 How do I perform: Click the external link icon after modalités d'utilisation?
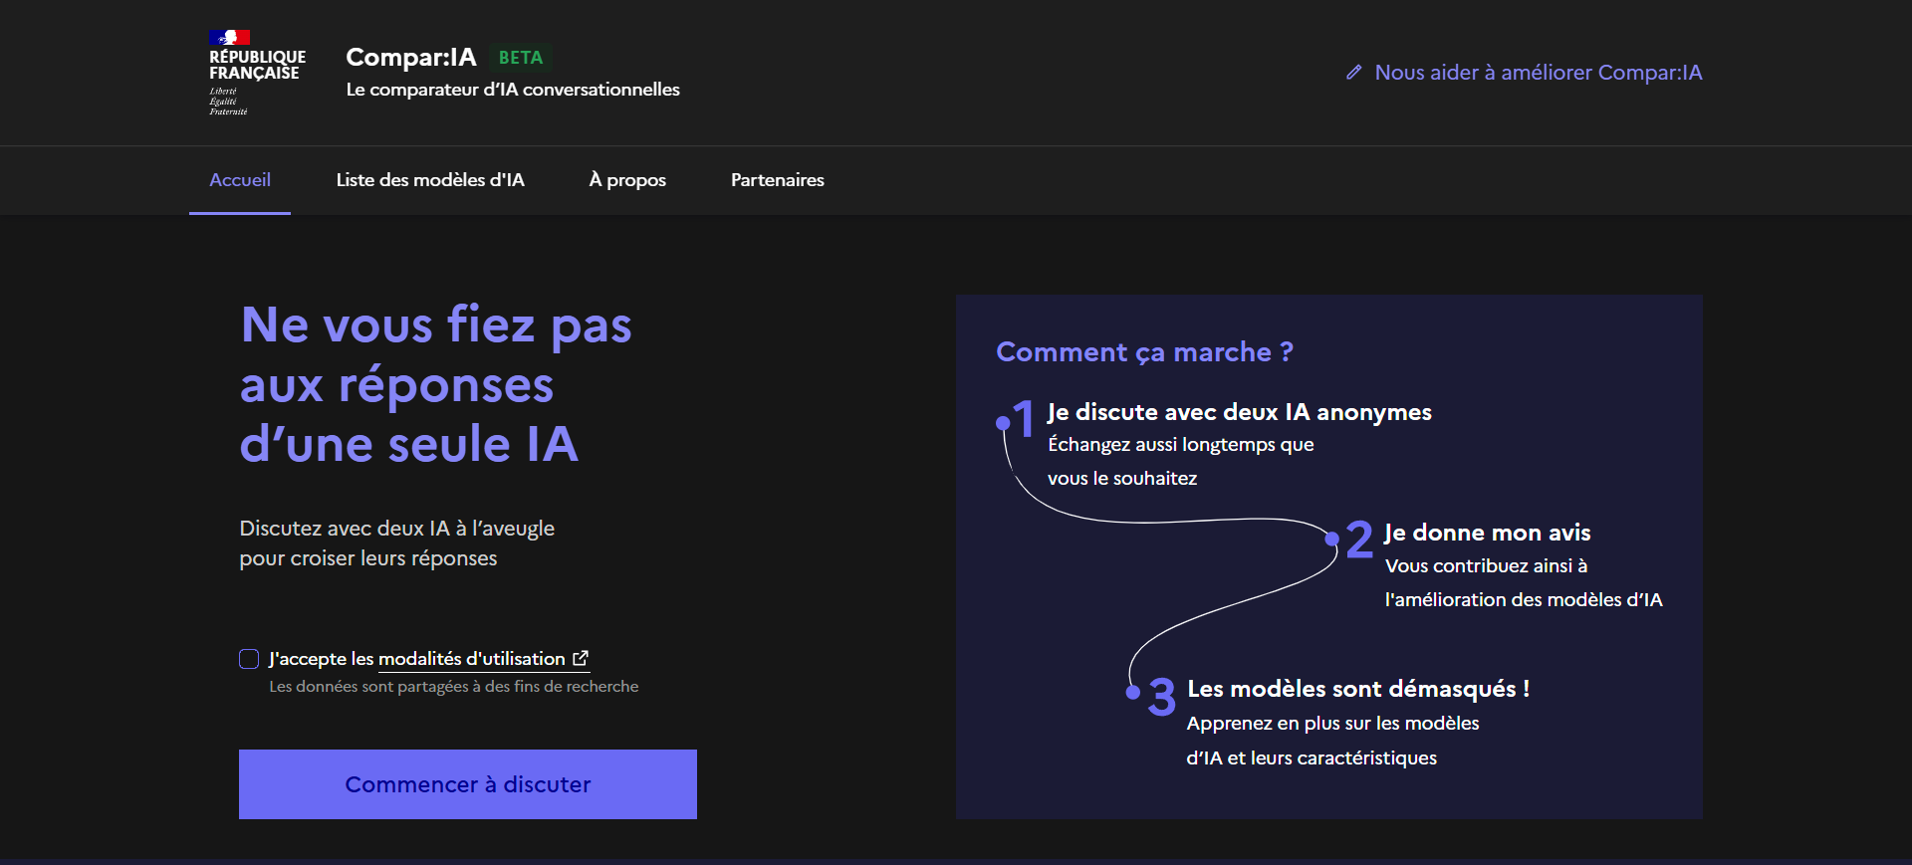coord(581,658)
